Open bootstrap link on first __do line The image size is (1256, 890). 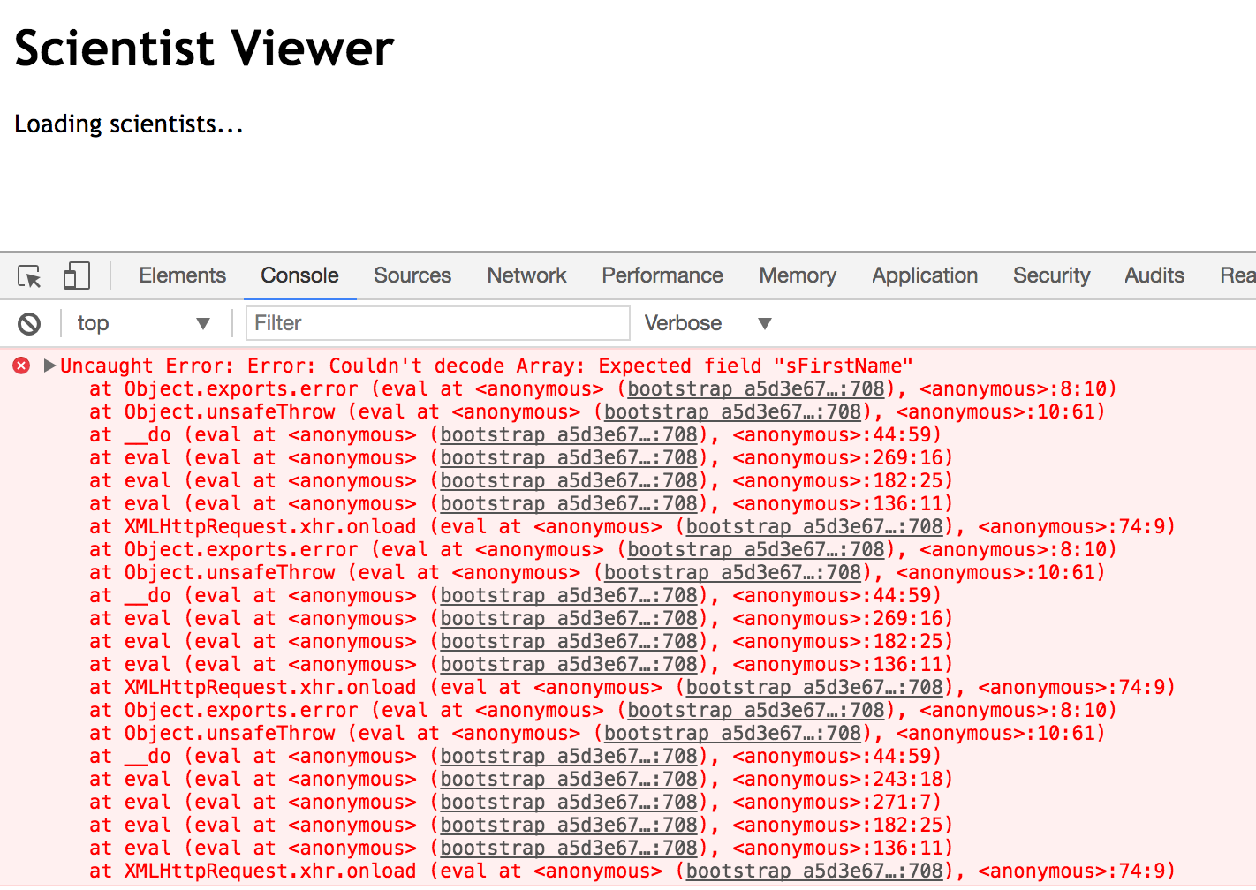click(569, 435)
